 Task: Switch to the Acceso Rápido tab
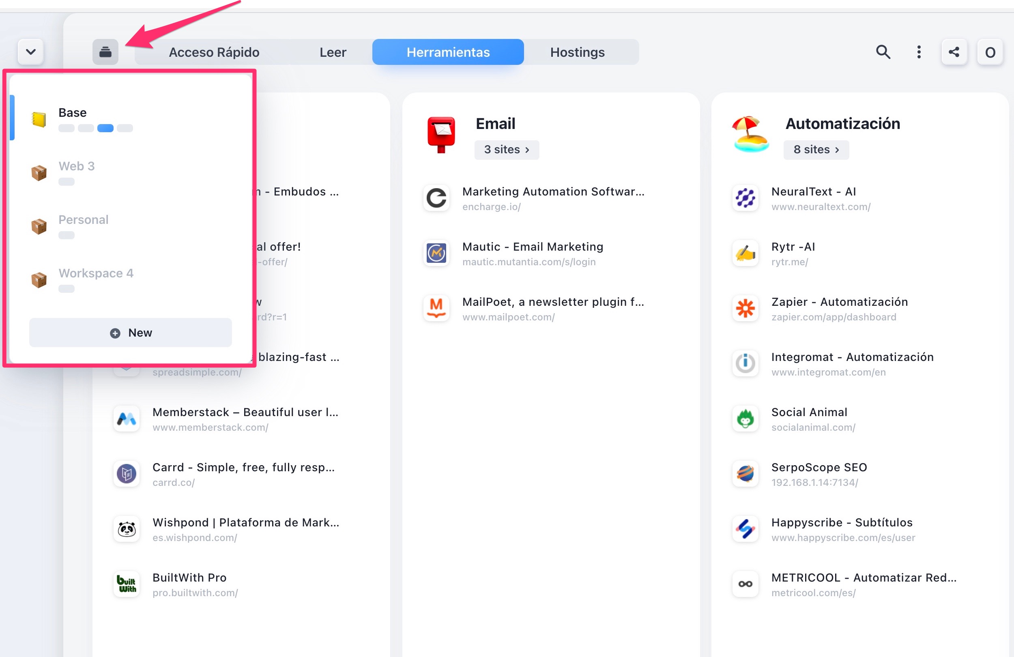(214, 52)
